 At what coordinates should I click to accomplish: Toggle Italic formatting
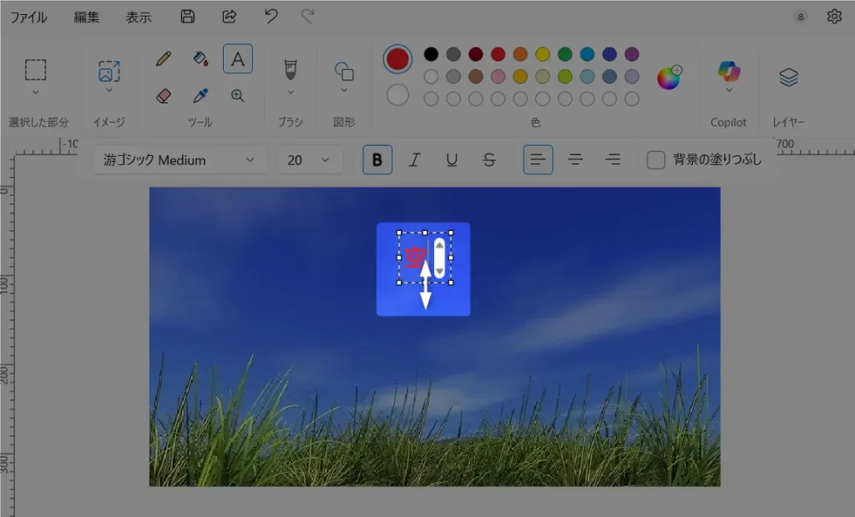(414, 159)
